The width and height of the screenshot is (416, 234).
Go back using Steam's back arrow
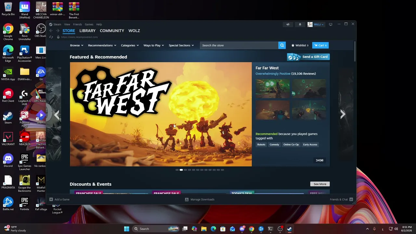(51, 31)
